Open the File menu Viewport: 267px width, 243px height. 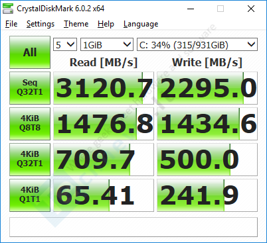11,24
